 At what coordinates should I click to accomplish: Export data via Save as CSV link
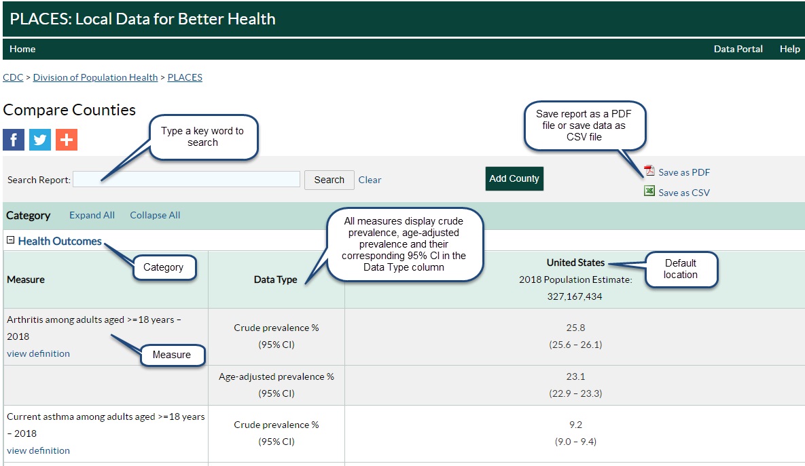pyautogui.click(x=684, y=193)
